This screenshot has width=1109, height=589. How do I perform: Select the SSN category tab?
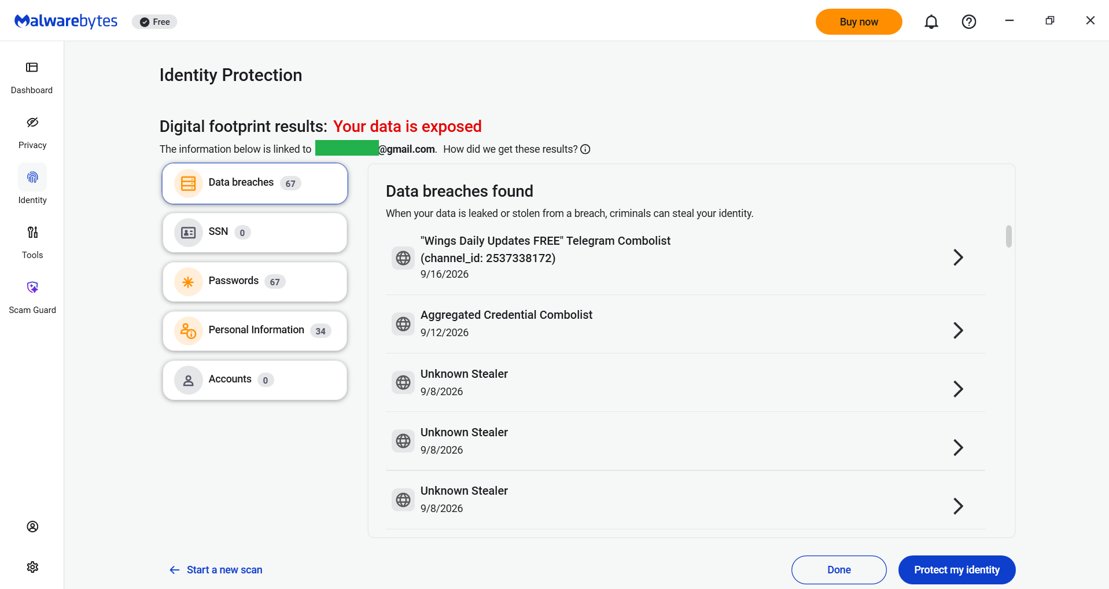coord(255,233)
